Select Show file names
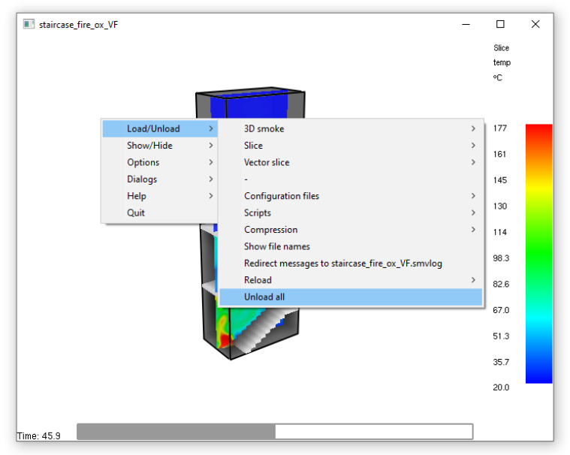 pyautogui.click(x=351, y=246)
